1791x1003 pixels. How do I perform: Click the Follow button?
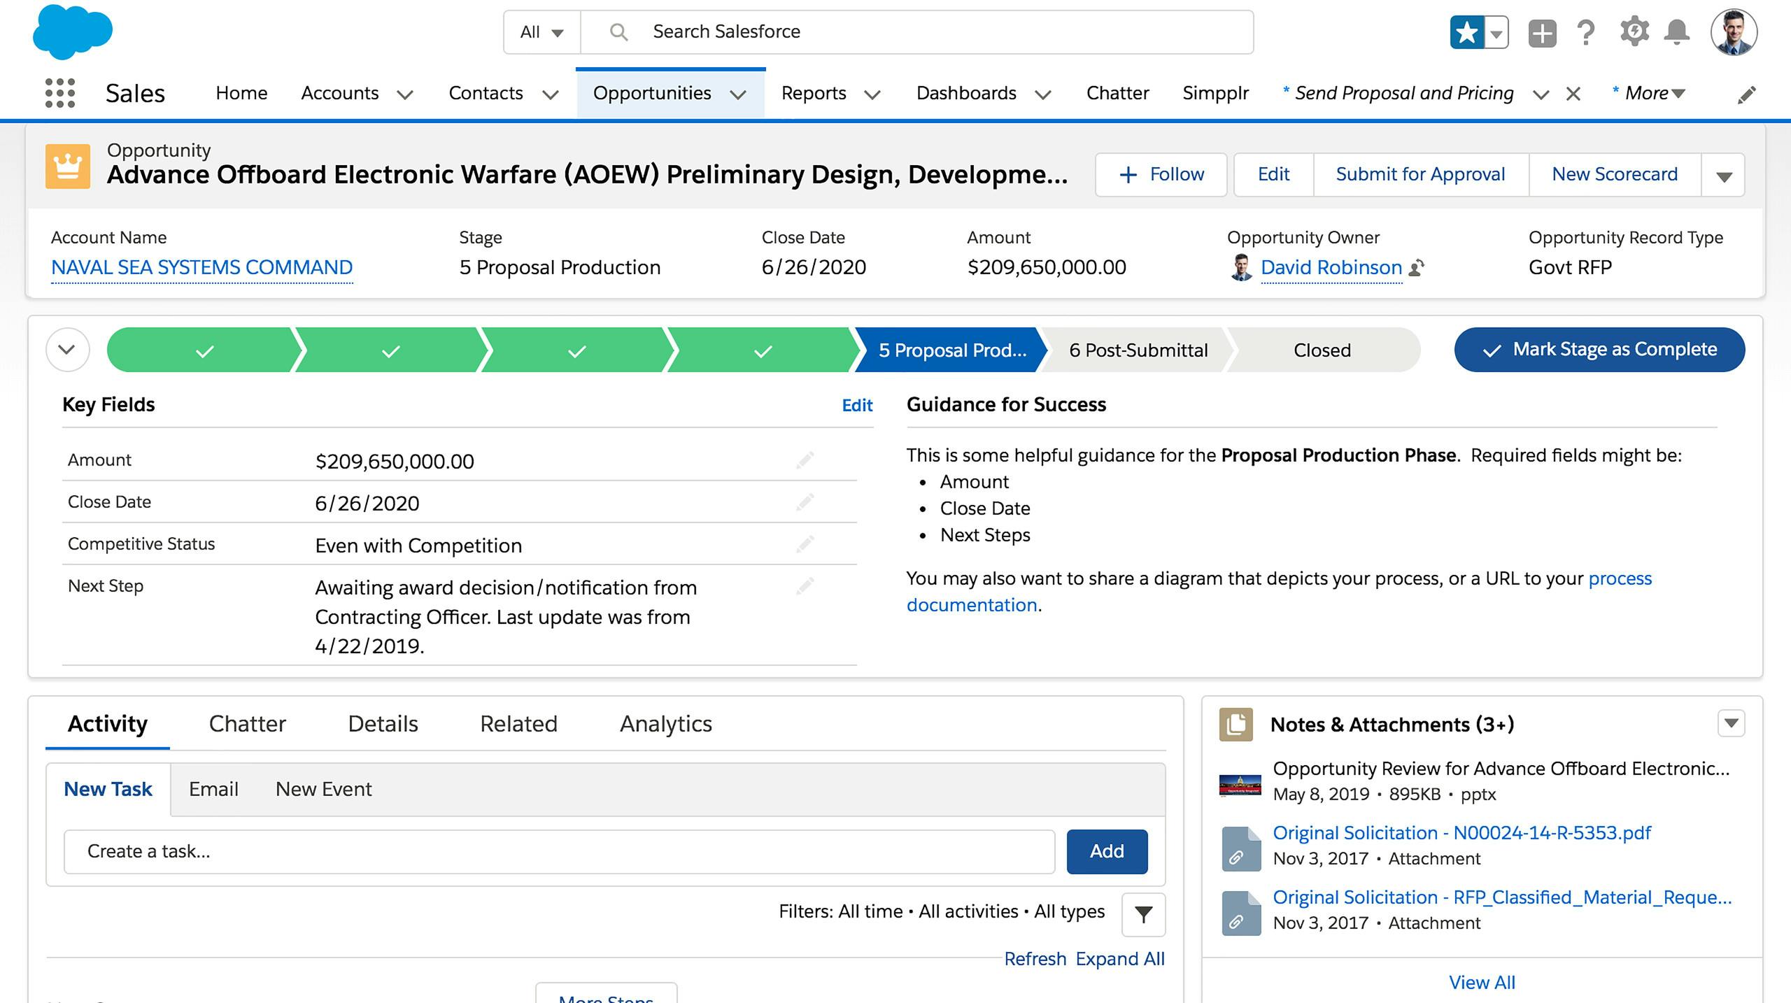tap(1161, 175)
